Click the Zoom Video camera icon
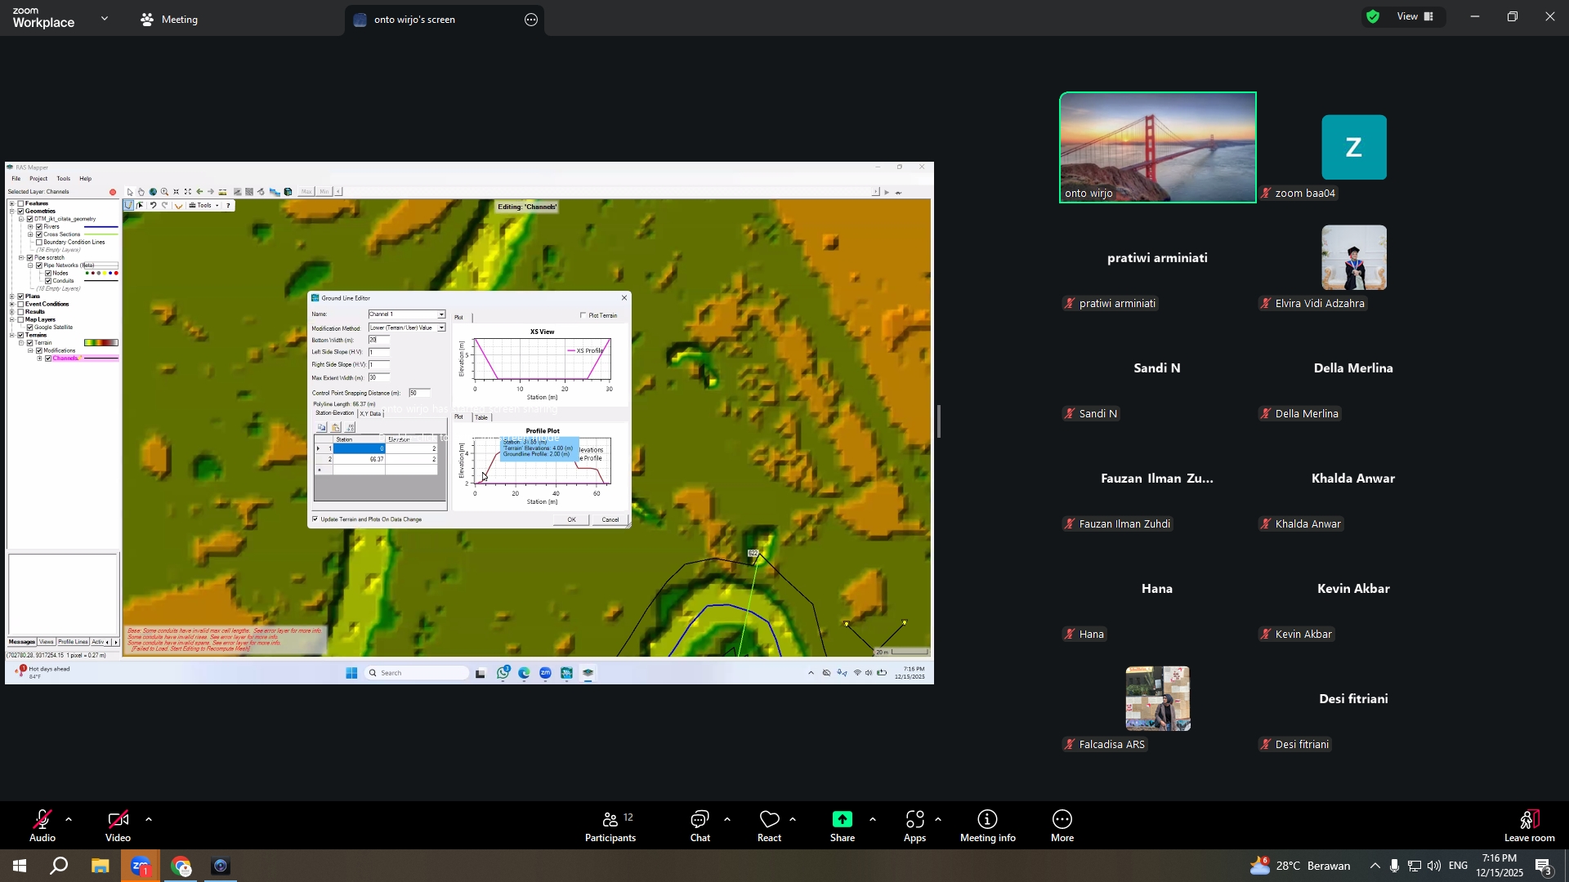 click(118, 819)
